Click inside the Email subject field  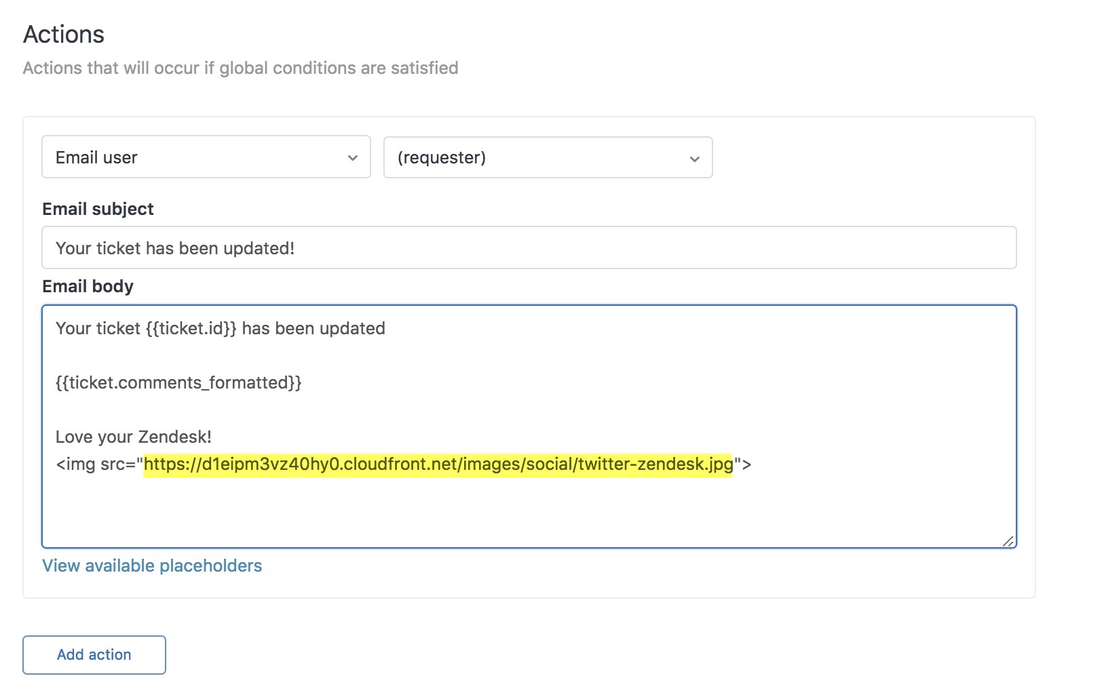pos(475,248)
